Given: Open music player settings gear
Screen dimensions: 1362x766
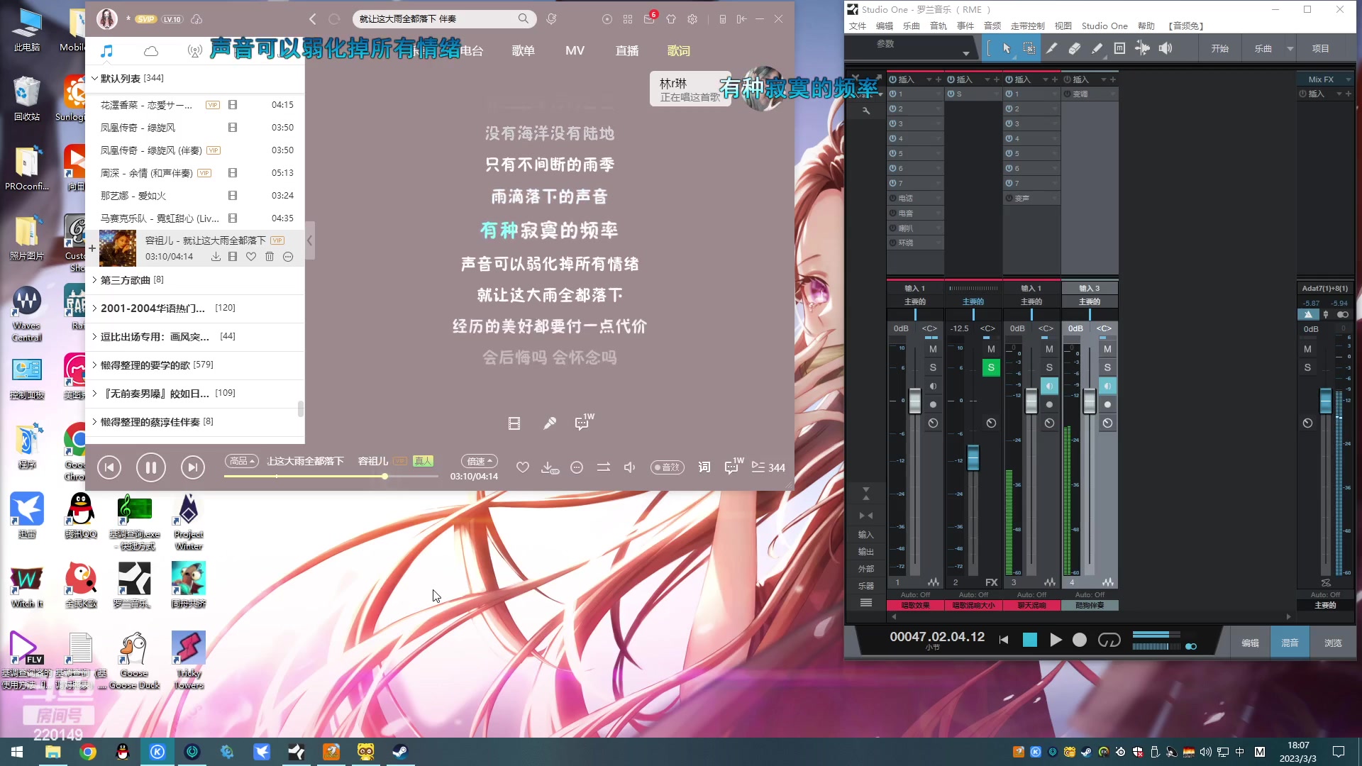Looking at the screenshot, I should pos(692,19).
